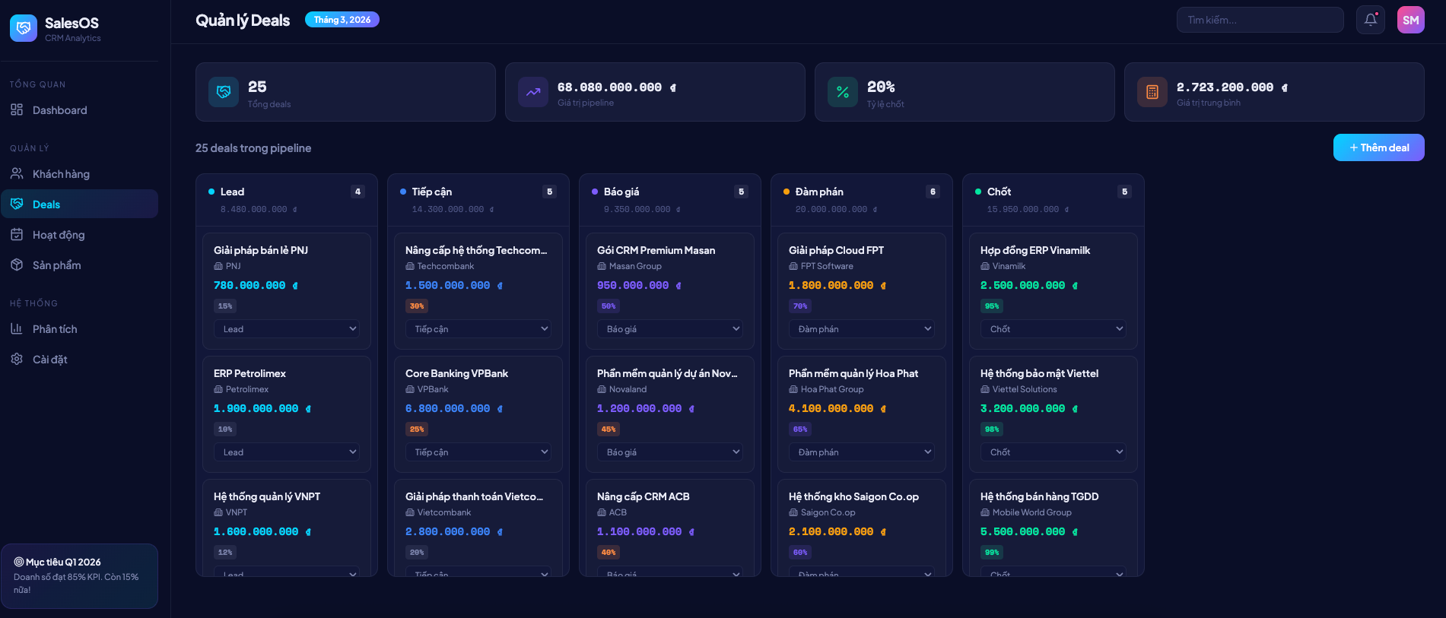1446x618 pixels.
Task: Open stage dropdown for Hợp đồng ERP Vinamilk
Action: click(1054, 329)
